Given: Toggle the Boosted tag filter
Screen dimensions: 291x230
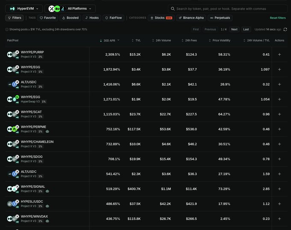Looking at the screenshot, I should click(70, 18).
